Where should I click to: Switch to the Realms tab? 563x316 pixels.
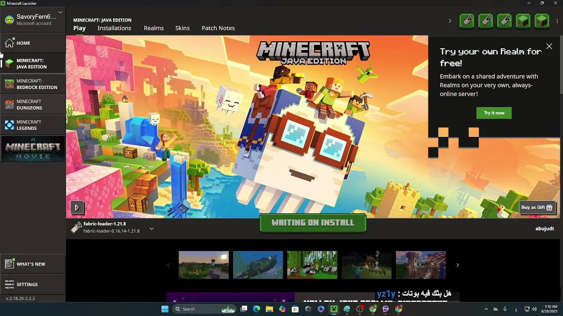[154, 28]
